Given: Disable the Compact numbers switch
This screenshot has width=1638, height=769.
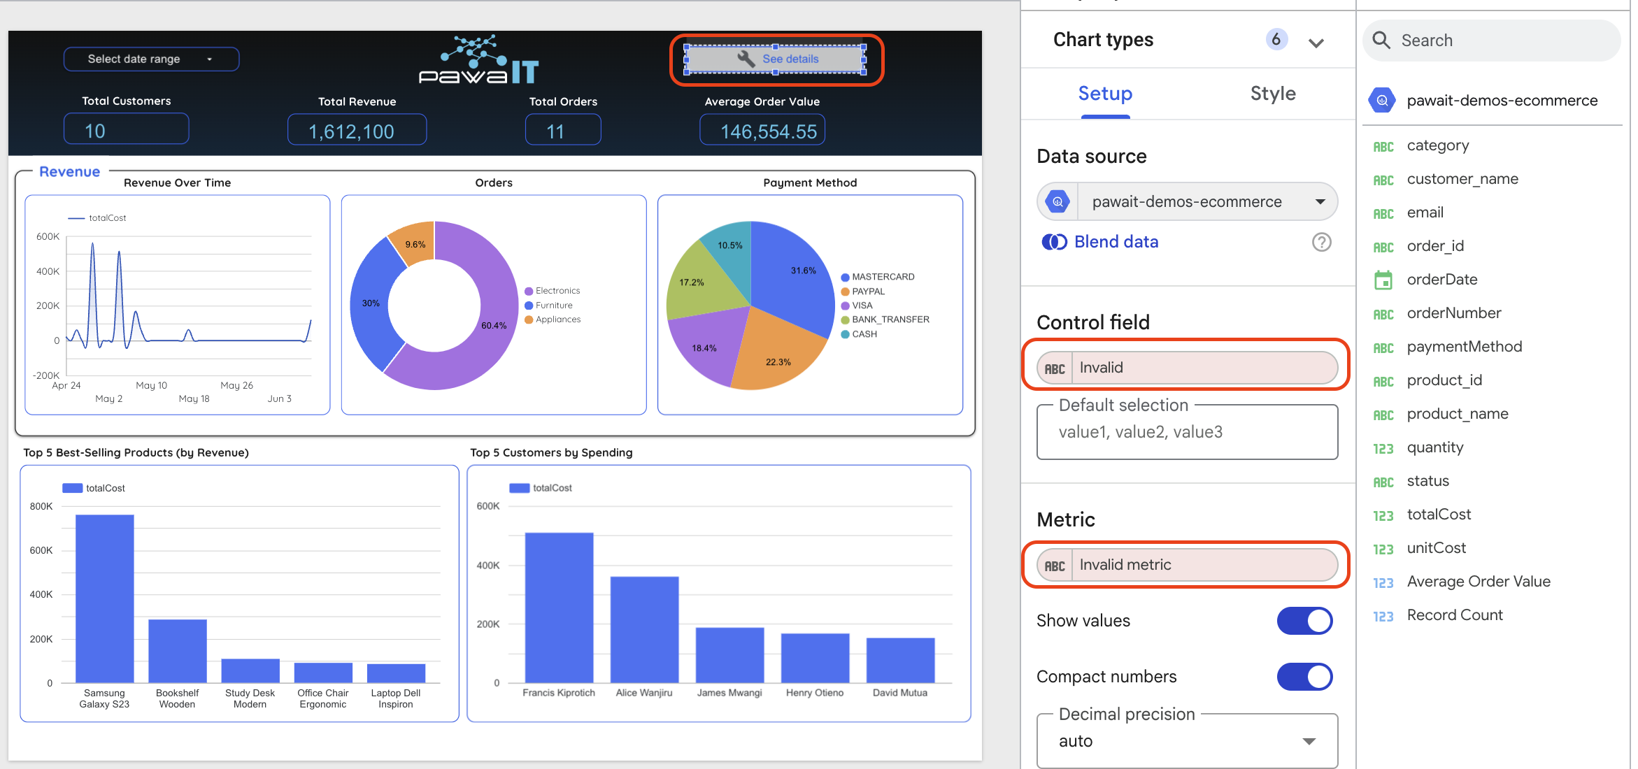Looking at the screenshot, I should coord(1304,677).
